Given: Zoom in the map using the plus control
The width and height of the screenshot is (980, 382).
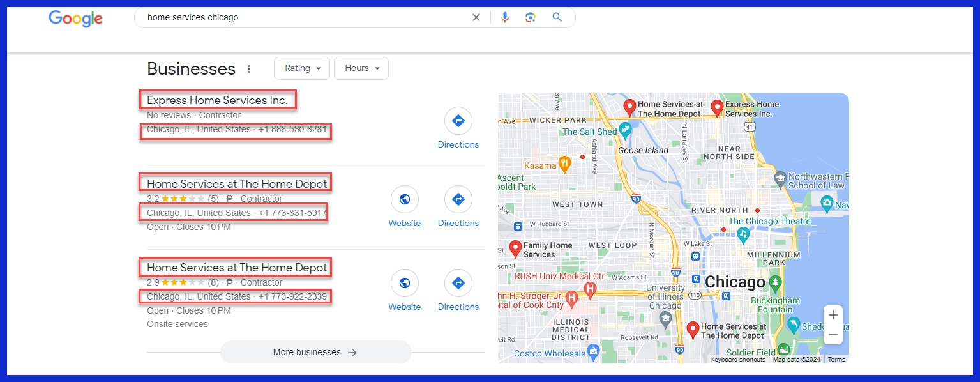Looking at the screenshot, I should 833,314.
